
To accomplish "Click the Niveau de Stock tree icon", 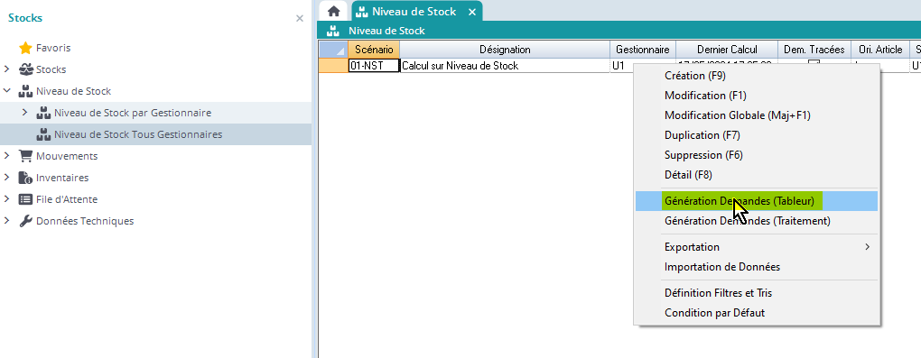I will 25,91.
